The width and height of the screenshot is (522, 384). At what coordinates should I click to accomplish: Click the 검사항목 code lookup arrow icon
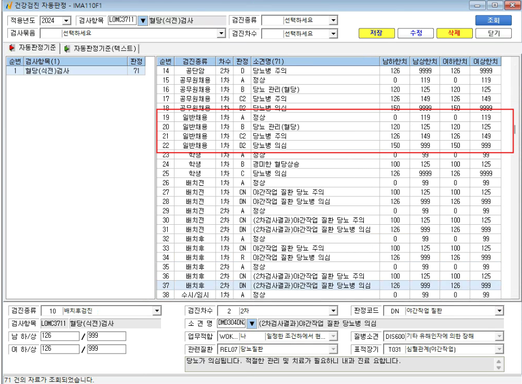tap(143, 21)
